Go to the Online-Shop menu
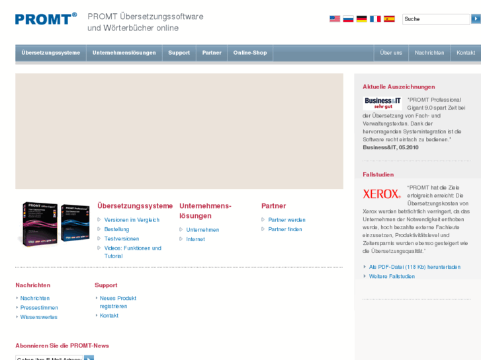Screen dimensions: 481x360 (x=250, y=53)
